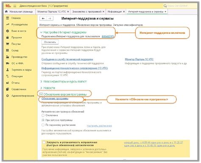Click the page title Интернет-поддержка и сервисы
This screenshot has width=201, height=163.
point(87,19)
